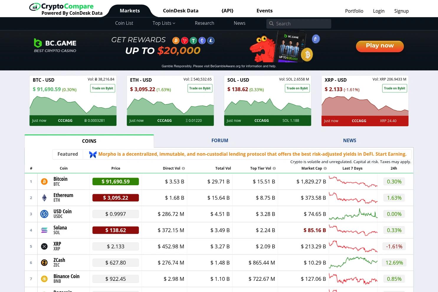The image size is (438, 292).
Task: Open the Events tab
Action: 265,11
